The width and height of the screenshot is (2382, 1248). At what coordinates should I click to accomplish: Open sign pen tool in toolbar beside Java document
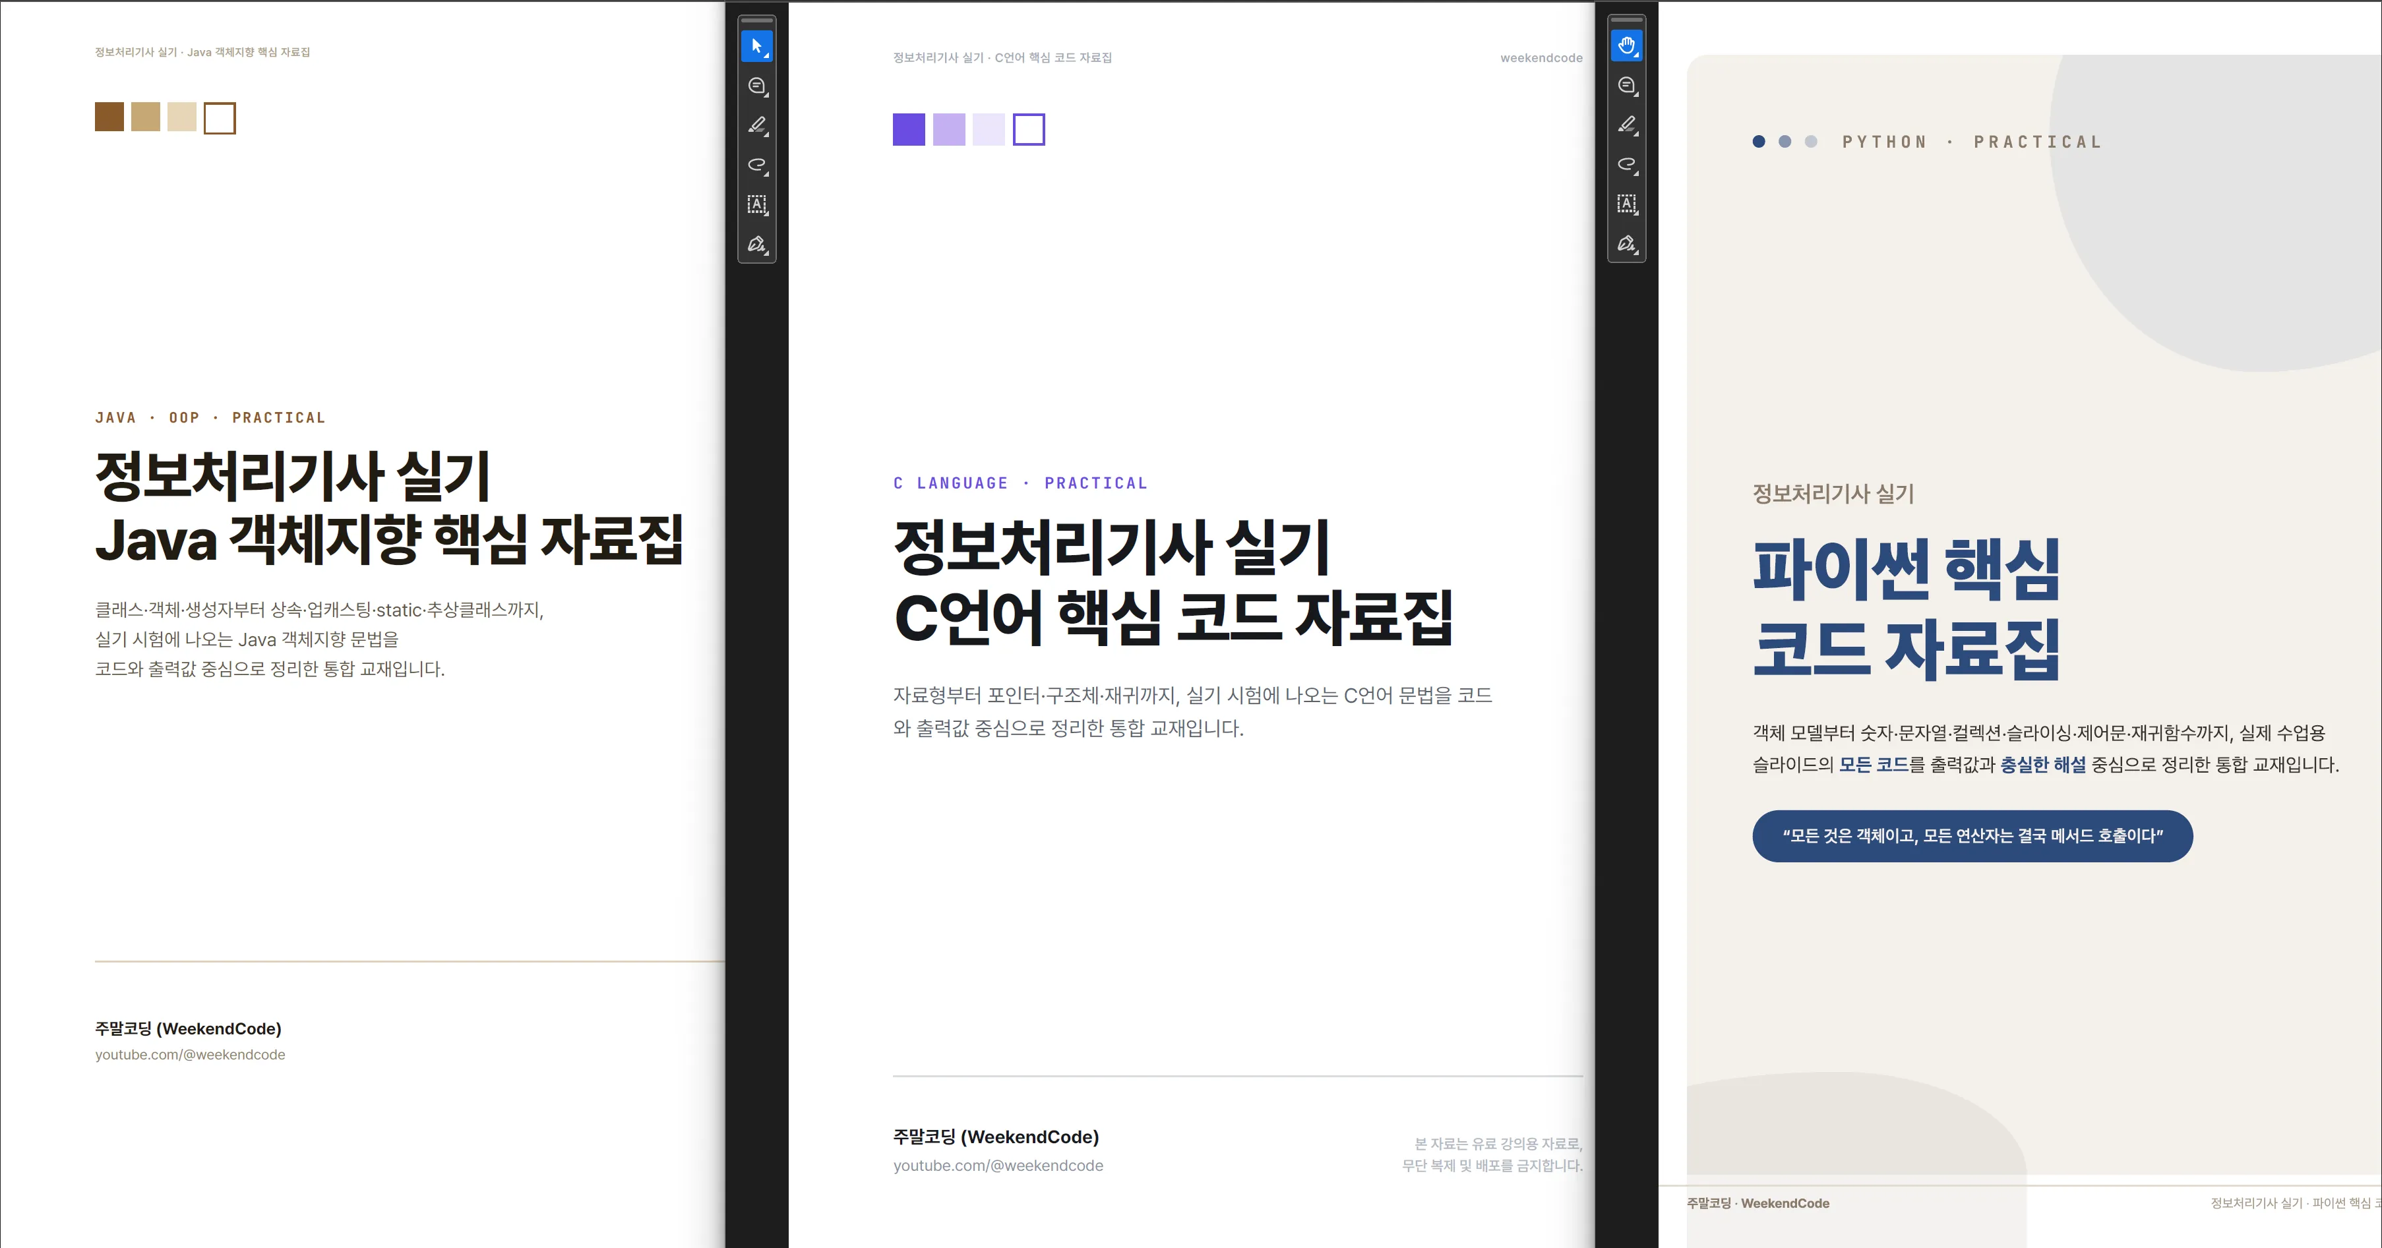[x=756, y=244]
